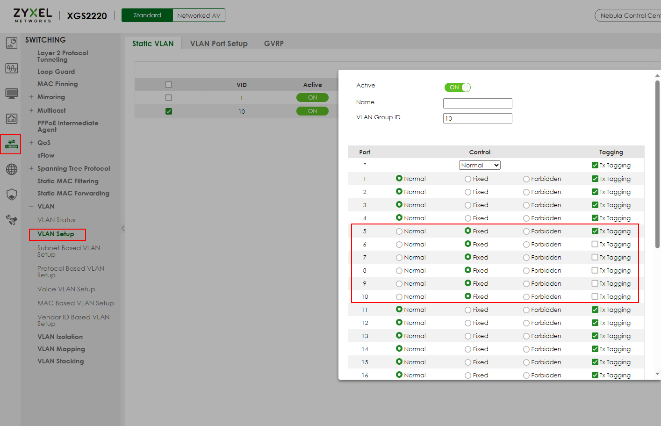
Task: Collapse the VLAN menu section
Action: coord(31,206)
